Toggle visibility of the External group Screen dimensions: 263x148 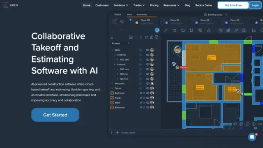pos(148,55)
